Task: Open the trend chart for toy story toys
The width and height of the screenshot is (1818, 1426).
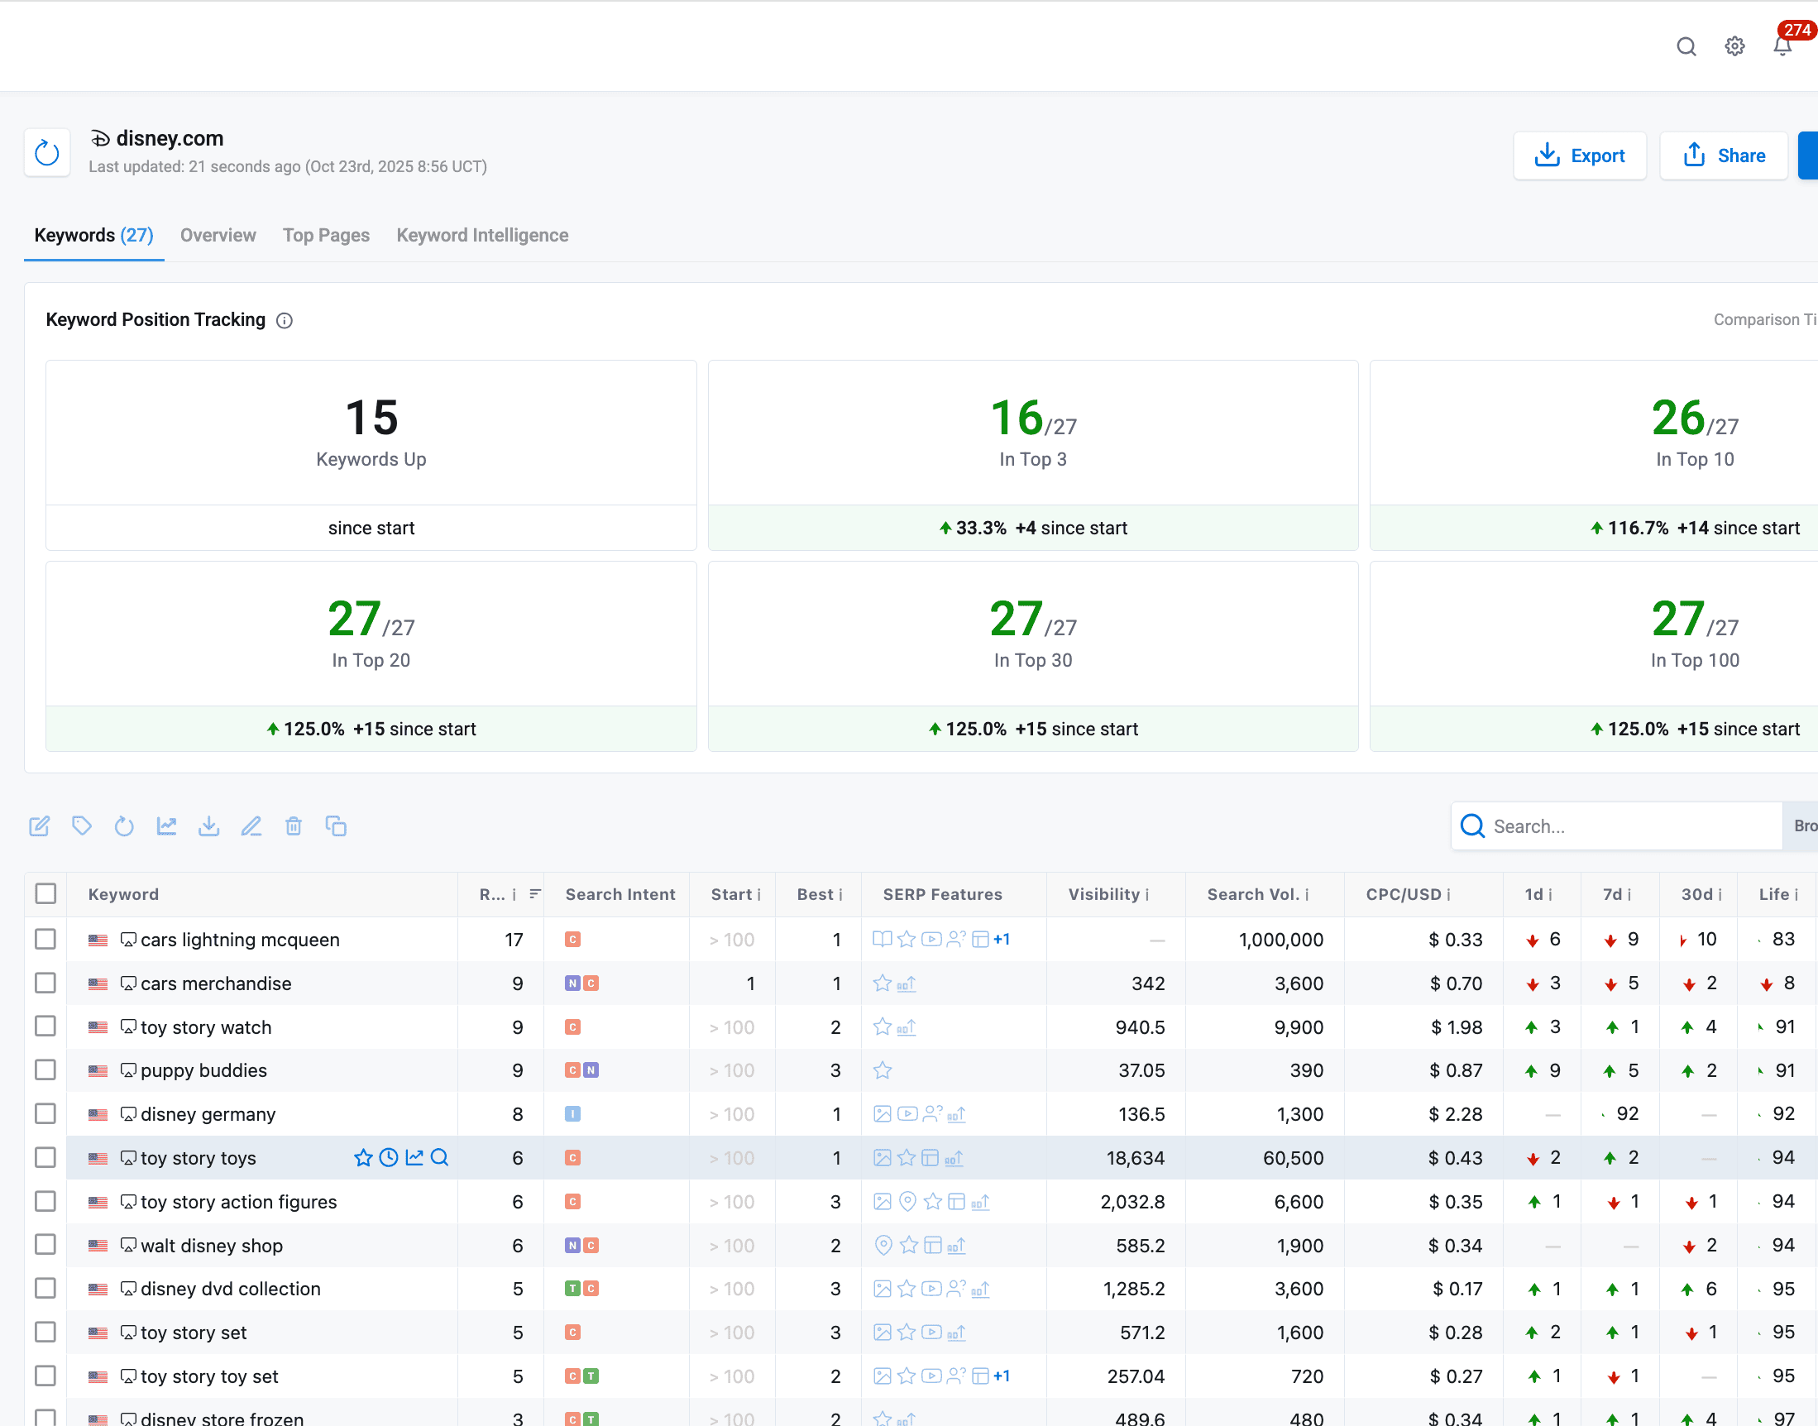Action: click(x=414, y=1158)
